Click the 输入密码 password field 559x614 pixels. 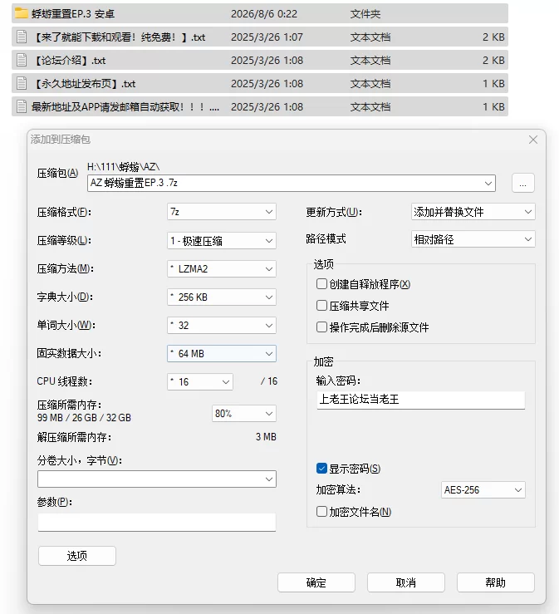(x=421, y=400)
